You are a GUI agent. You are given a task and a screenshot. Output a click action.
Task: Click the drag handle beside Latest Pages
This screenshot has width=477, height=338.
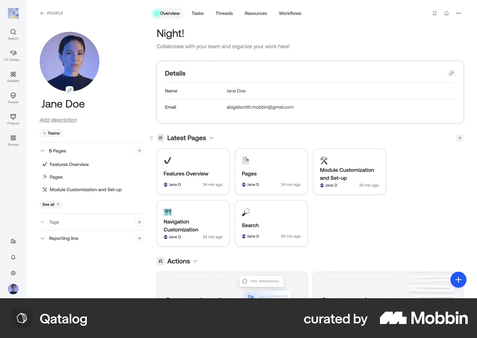151,138
